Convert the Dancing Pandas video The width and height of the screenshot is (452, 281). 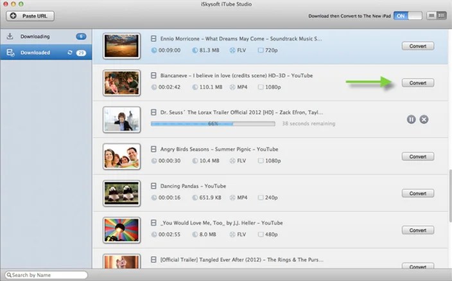pyautogui.click(x=418, y=194)
